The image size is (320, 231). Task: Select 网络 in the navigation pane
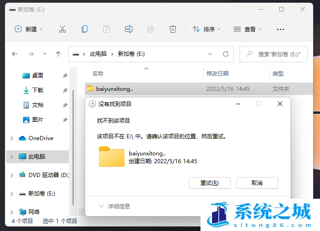tap(29, 212)
